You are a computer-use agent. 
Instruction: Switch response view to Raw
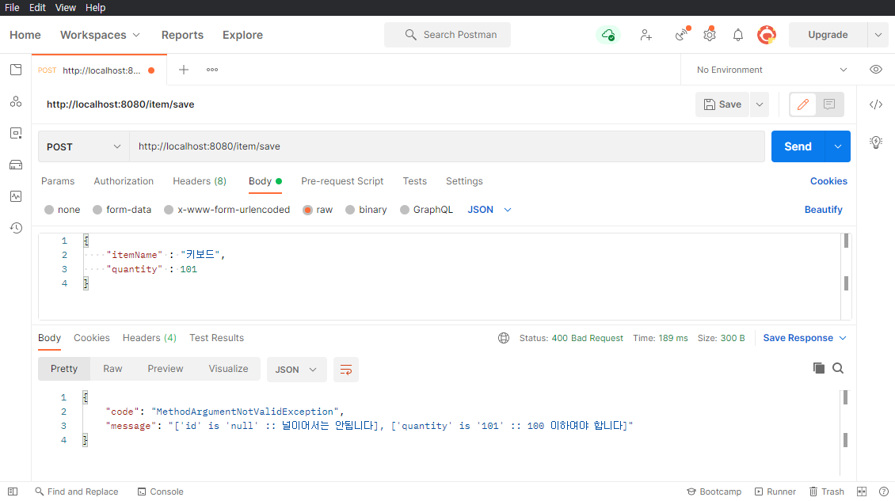[112, 369]
